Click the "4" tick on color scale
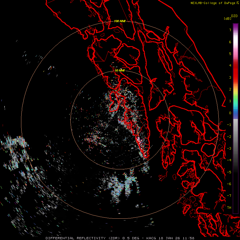The image size is (240, 240). [x=230, y=66]
